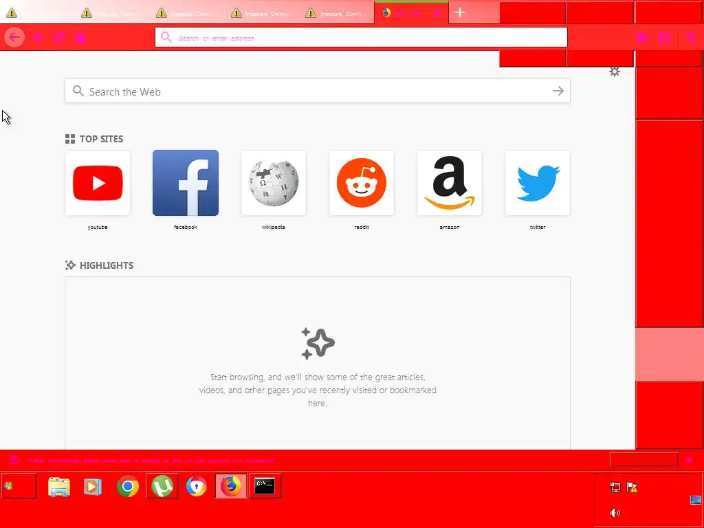Click the 'facebook' label under its tile
704x528 pixels.
186,227
